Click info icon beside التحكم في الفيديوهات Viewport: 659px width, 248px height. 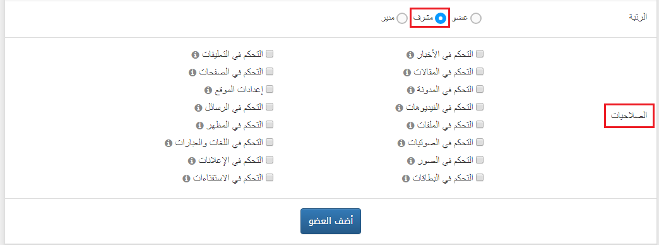pos(400,108)
